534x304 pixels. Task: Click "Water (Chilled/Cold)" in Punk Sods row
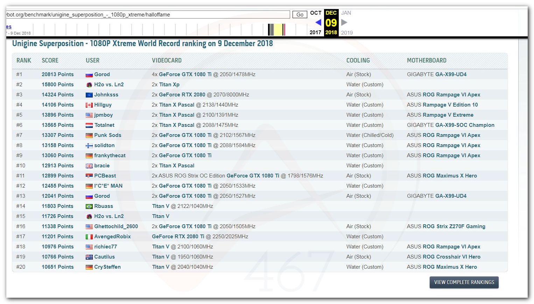click(370, 135)
